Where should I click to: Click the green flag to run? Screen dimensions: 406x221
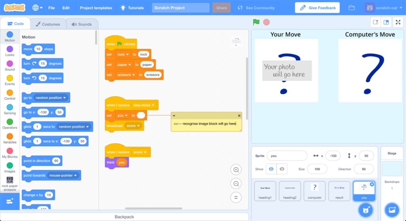click(x=256, y=22)
